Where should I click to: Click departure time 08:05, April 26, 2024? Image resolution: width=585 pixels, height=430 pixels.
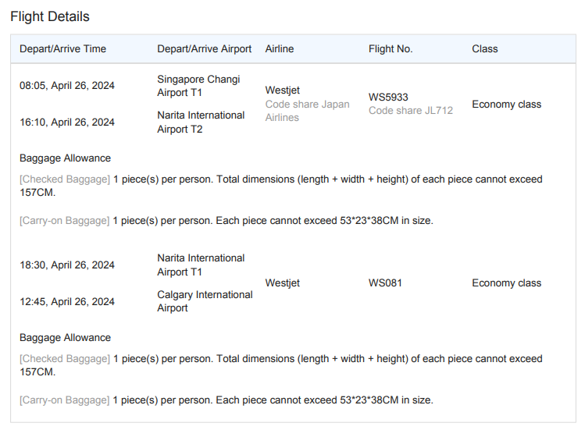tap(67, 86)
